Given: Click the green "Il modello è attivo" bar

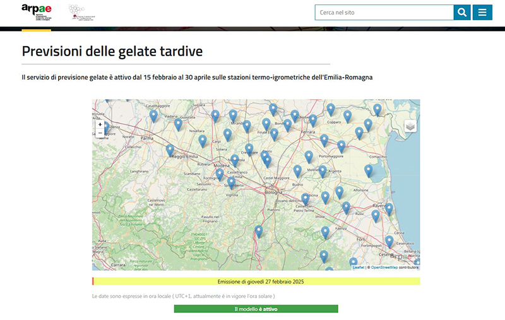Looking at the screenshot, I should [x=256, y=309].
